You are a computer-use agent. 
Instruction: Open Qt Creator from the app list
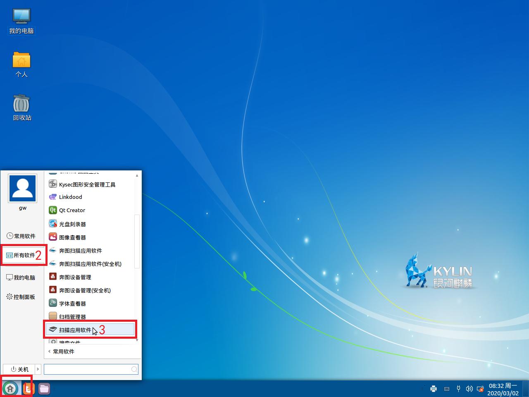pos(71,210)
